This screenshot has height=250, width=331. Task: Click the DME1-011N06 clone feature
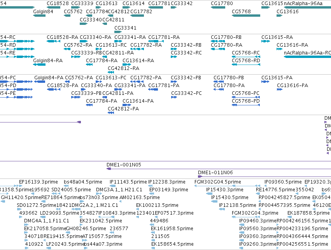(264, 177)
